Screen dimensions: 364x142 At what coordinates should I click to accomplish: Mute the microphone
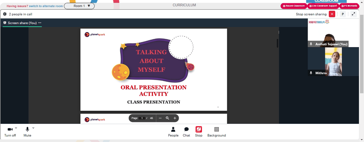pos(27,132)
